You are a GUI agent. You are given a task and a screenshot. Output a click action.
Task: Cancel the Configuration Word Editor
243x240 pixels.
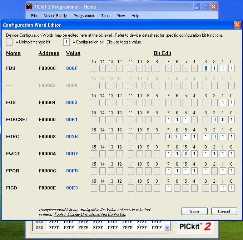click(224, 211)
